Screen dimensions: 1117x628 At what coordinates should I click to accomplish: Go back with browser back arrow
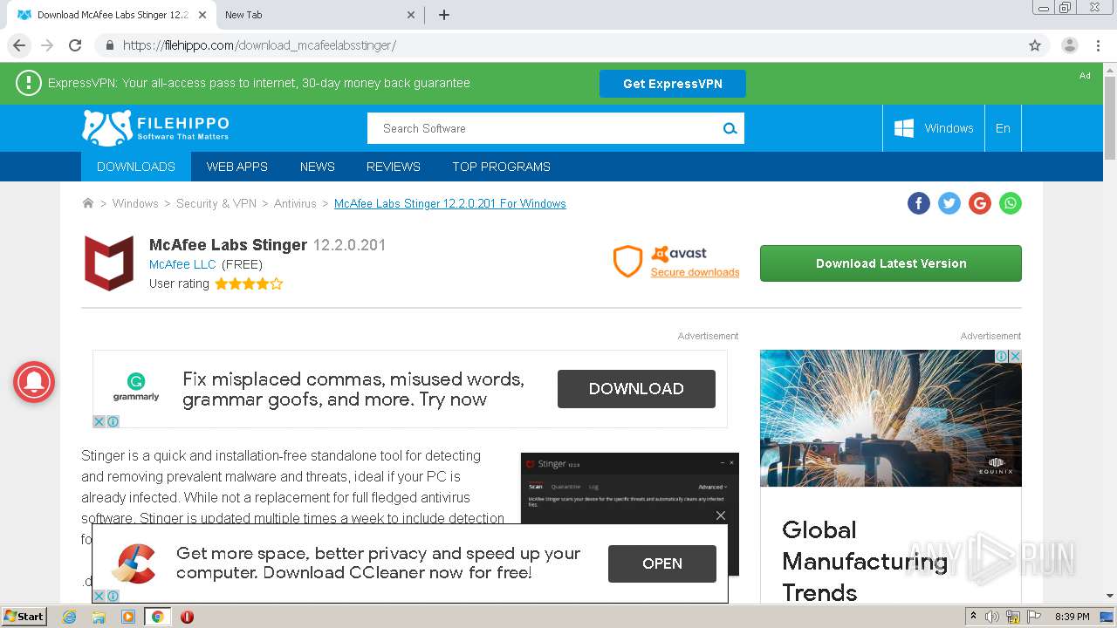pyautogui.click(x=19, y=45)
